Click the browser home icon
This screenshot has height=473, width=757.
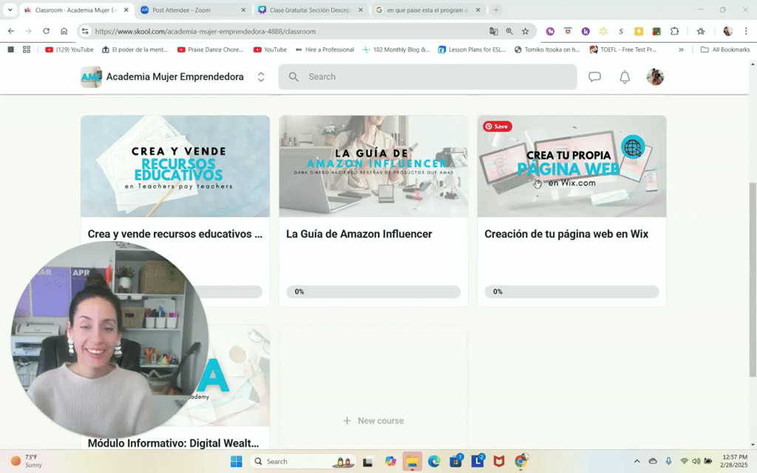click(64, 31)
